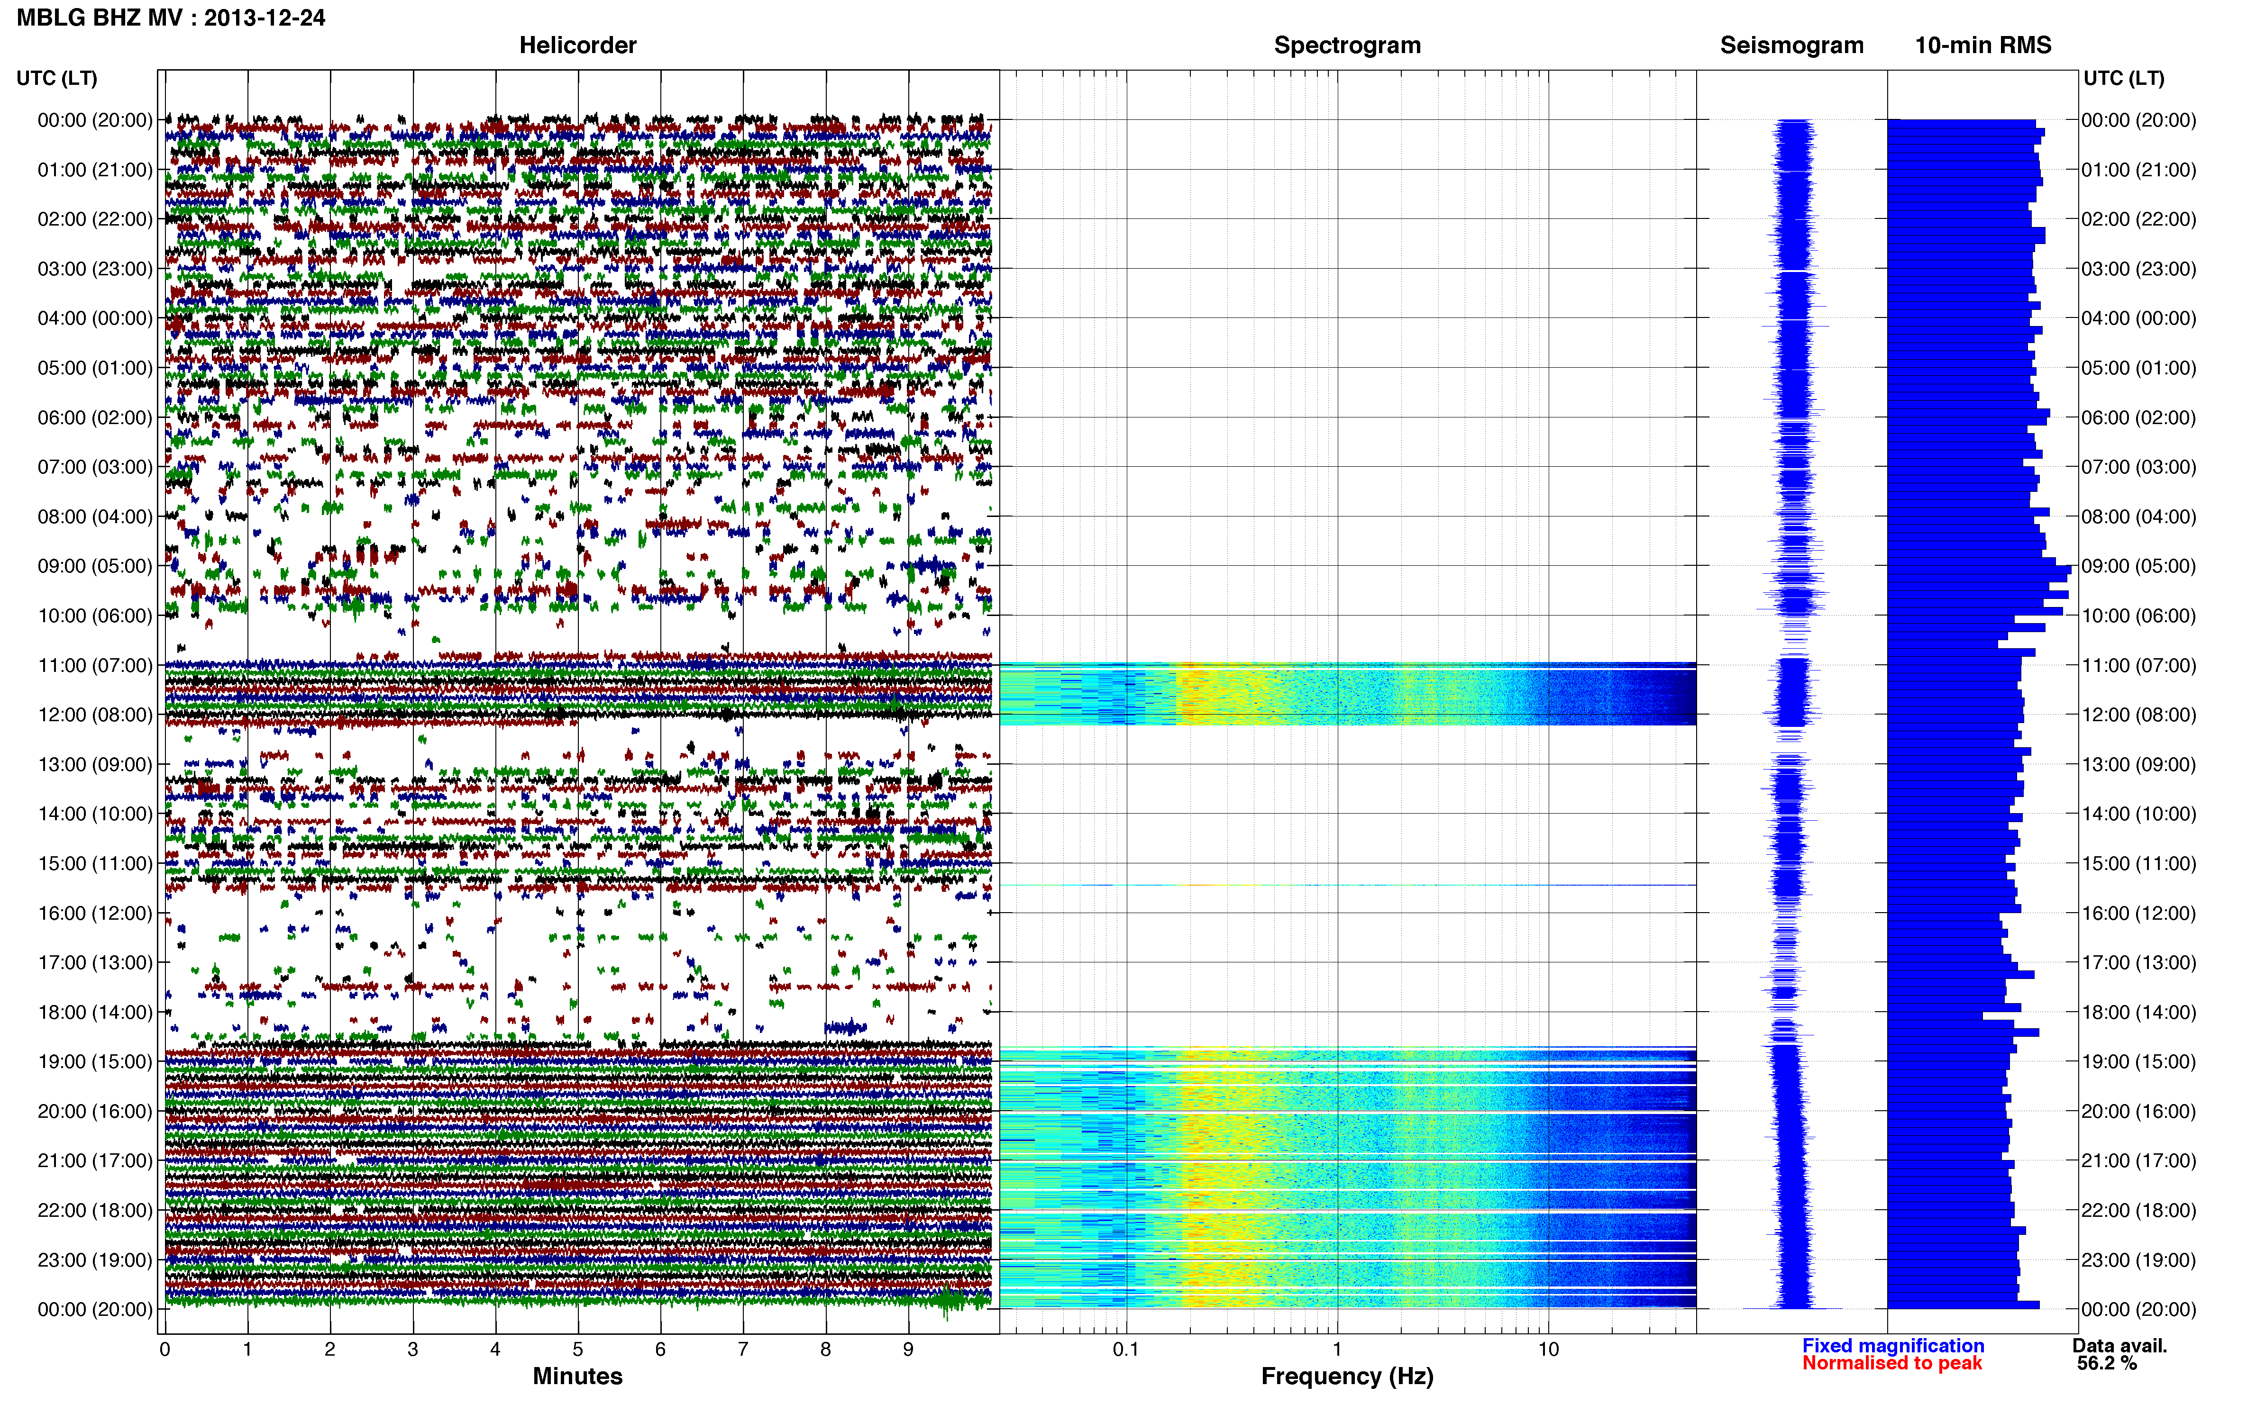
Task: Click the left '12:00 (08:00)' time label
Action: tap(95, 714)
